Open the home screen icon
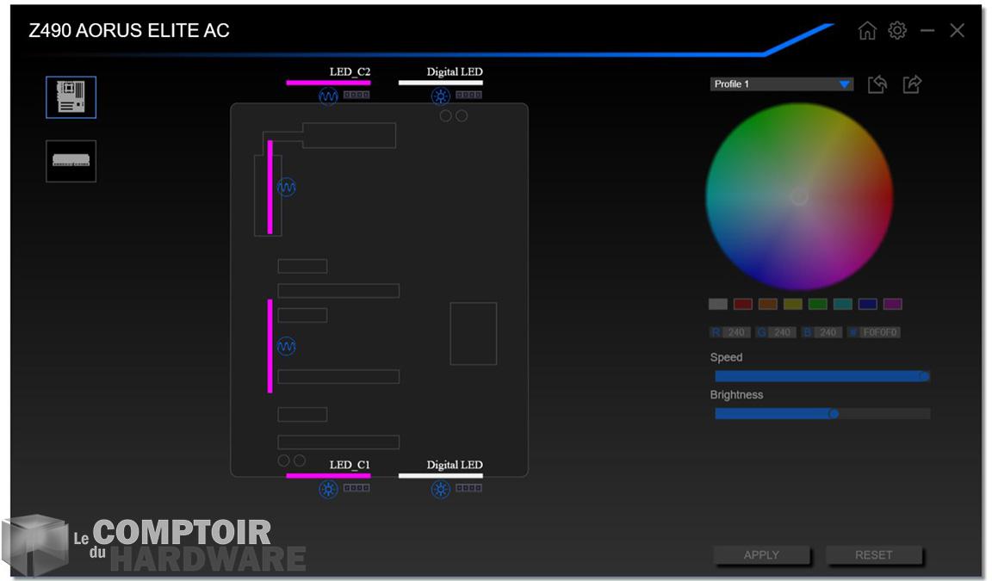This screenshot has width=992, height=581. 867,30
